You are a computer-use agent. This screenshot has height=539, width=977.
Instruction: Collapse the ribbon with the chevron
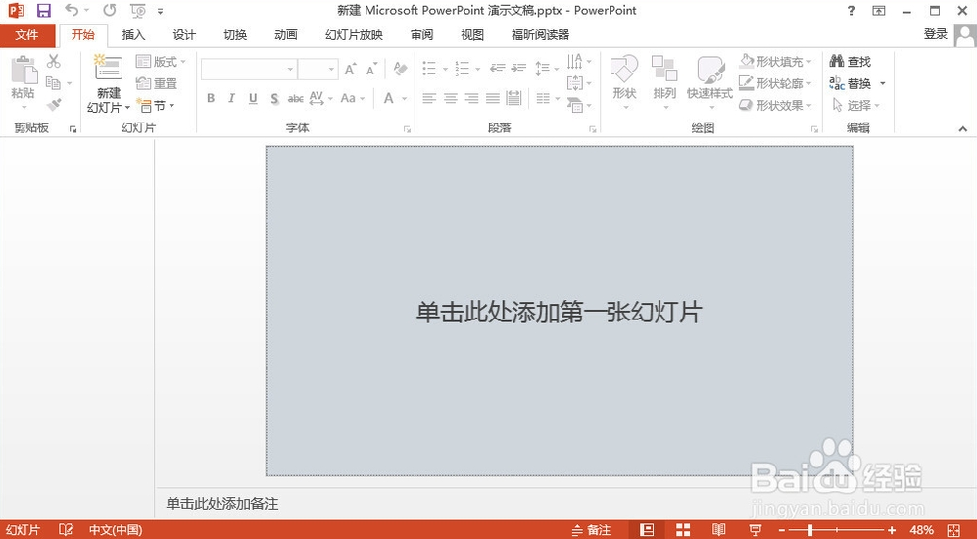click(963, 129)
